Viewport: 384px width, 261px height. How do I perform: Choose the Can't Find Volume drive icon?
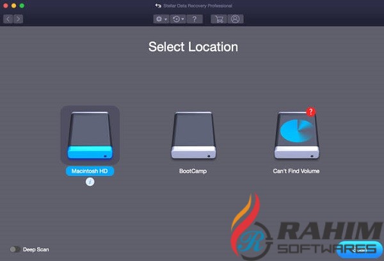[296, 135]
